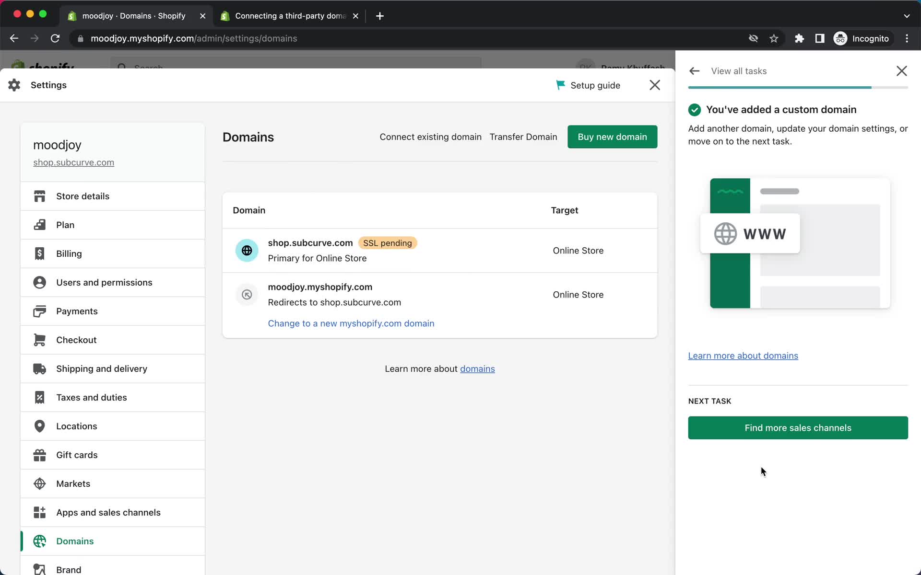Expand the Apps and sales channels section
921x575 pixels.
pos(108,512)
